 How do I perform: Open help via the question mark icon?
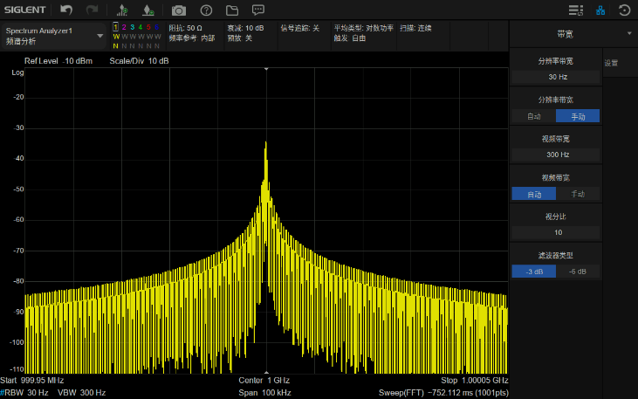pyautogui.click(x=206, y=10)
